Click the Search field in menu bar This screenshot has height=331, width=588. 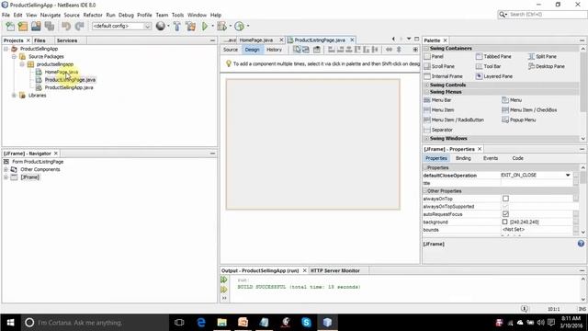coord(547,15)
